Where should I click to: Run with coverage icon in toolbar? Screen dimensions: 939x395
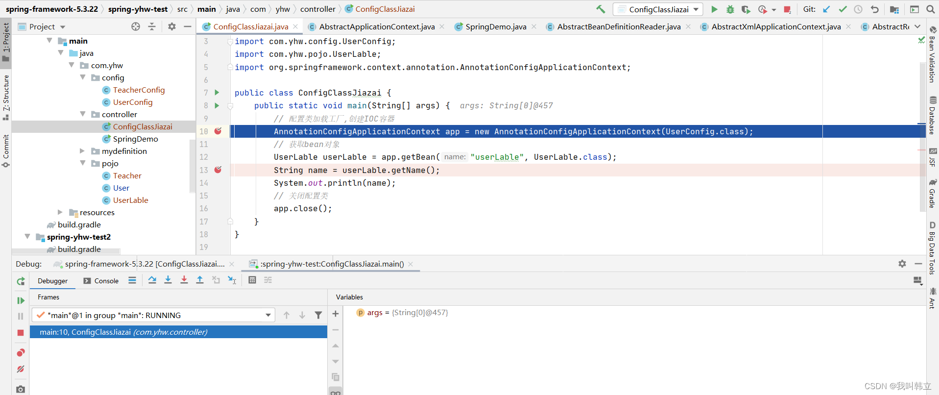(746, 9)
